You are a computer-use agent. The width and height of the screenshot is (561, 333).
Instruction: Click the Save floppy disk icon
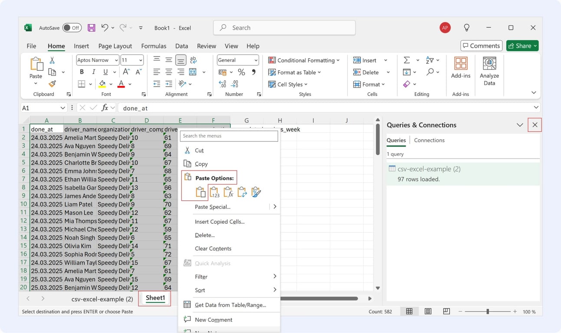click(x=91, y=28)
